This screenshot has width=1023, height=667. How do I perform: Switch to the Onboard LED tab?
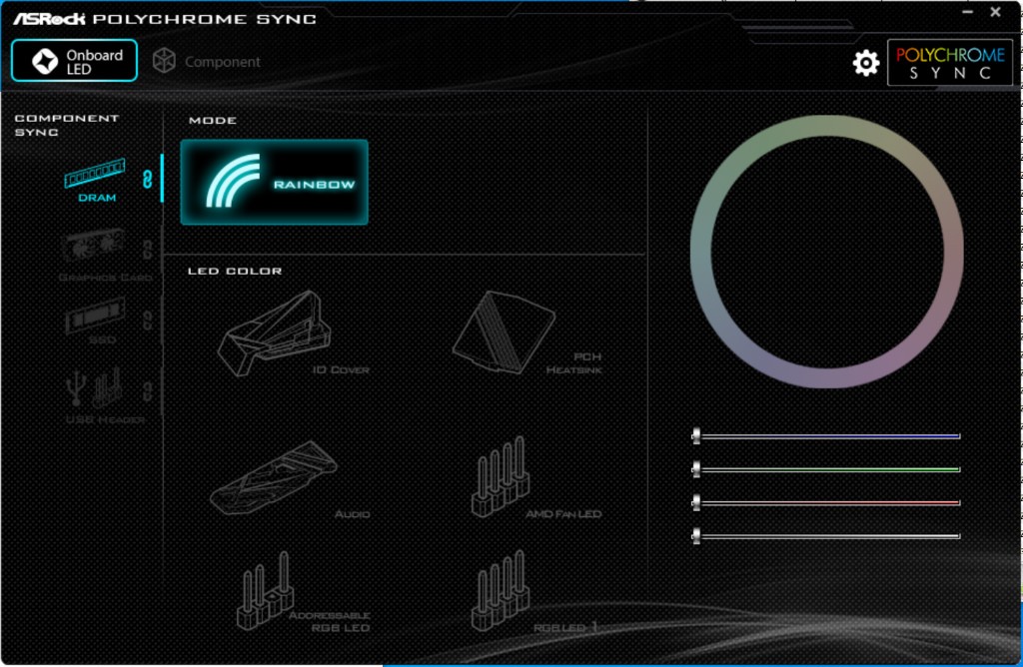pyautogui.click(x=74, y=61)
